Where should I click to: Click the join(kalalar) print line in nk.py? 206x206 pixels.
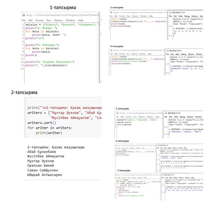(x=47, y=66)
